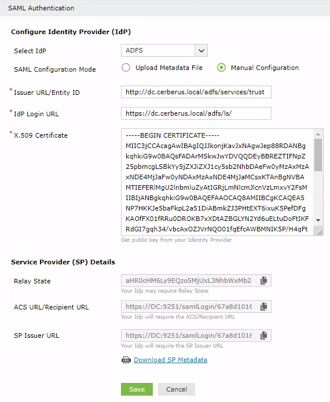Save the SAML configuration
330x402 pixels.
137,389
